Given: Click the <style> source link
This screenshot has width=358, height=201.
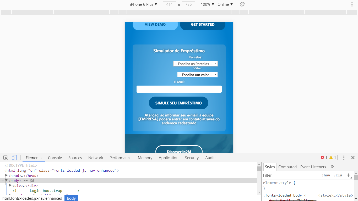Looking at the screenshot, I should pyautogui.click(x=335, y=195).
